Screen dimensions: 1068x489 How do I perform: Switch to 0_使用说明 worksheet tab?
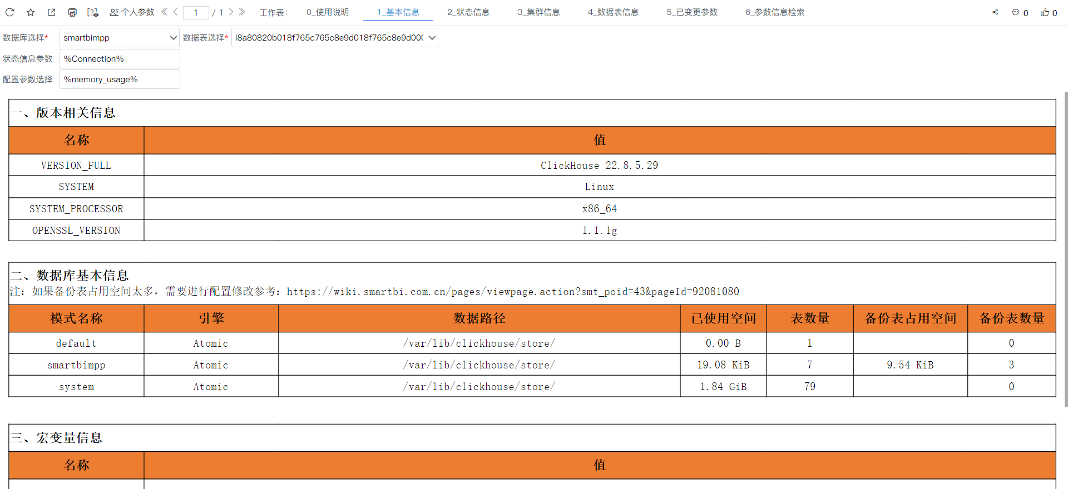pos(328,12)
